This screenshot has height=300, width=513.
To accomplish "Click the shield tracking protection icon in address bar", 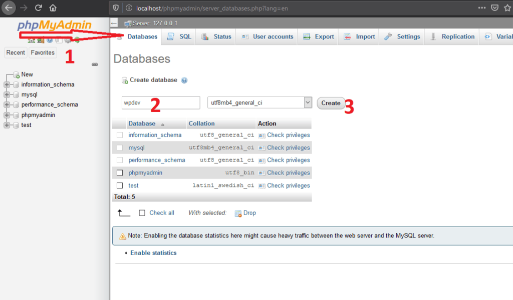I will click(x=116, y=8).
